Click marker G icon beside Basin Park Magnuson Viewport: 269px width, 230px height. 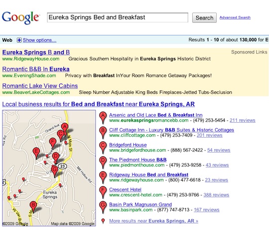pyautogui.click(x=103, y=207)
